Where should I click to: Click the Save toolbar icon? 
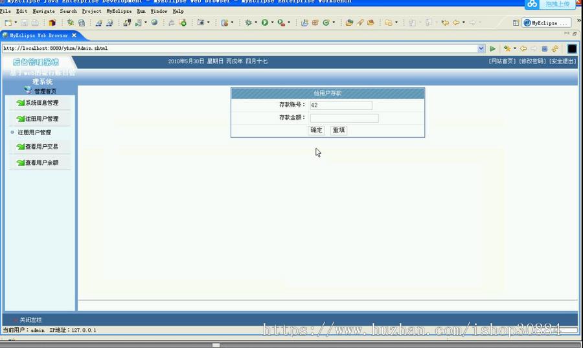[x=24, y=23]
